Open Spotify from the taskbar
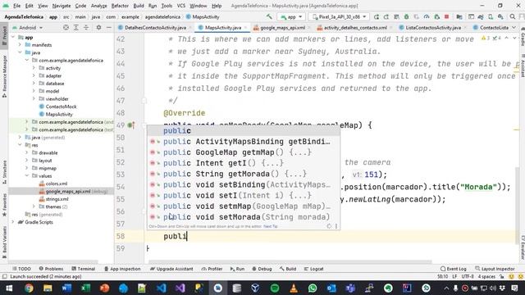This screenshot has height=295, width=525. 275,288
